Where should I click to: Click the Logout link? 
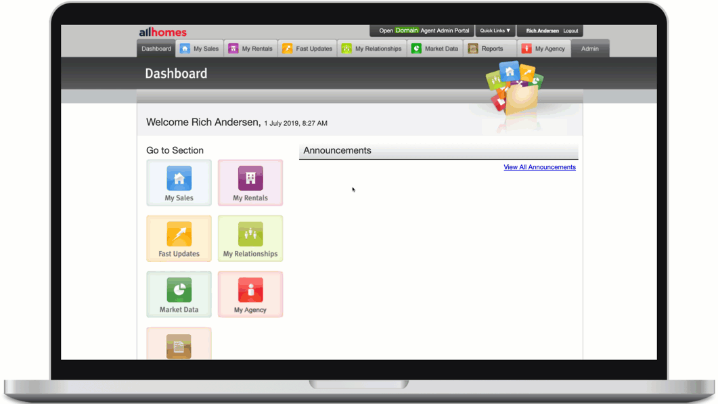click(x=570, y=31)
